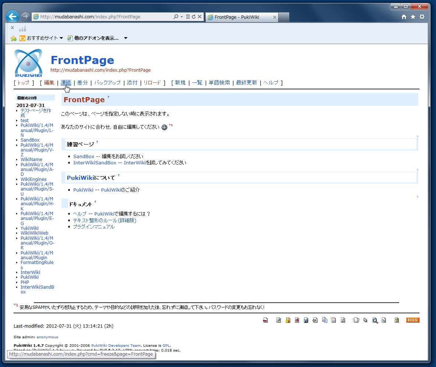The image size is (436, 367).
Task: Click the add-to-favorites-bar star icon
Action: [14, 38]
